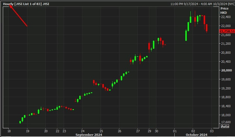The image size is (235, 137).
Task: Click the 18,000 price axis label
Action: pyautogui.click(x=226, y=115)
